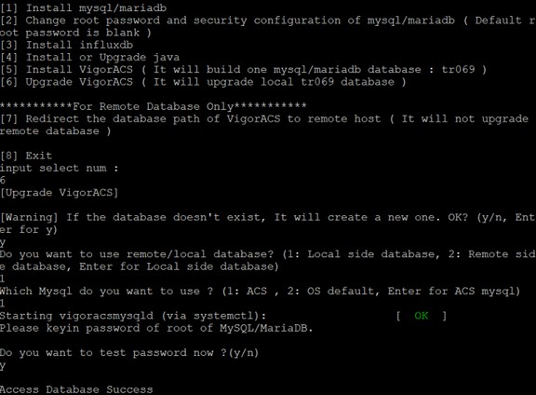Select the '[8] Exit' menu line

26,156
